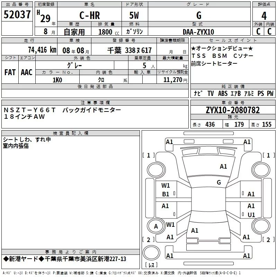Viewport: 277px width, 277px height.
Task: Select the エアB equipment mark
Action: pos(236,93)
